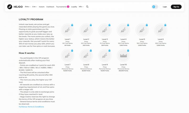The image size is (189, 113).
Task: Select the Level 7 laurel badge
Action: [67, 56]
